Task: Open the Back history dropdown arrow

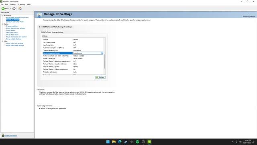Action: click(x=11, y=8)
